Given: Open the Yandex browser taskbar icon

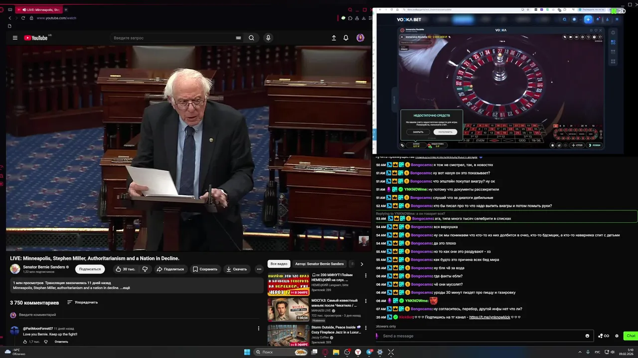Looking at the screenshot, I should (x=358, y=352).
